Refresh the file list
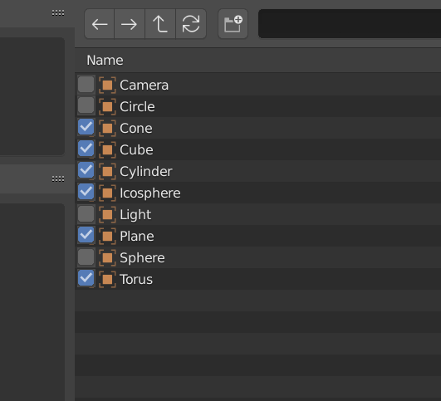Image resolution: width=441 pixels, height=401 pixels. pos(191,24)
